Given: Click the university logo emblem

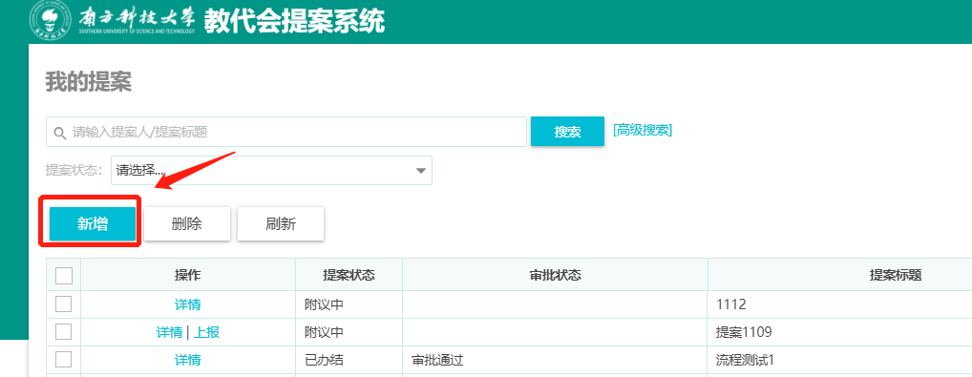Looking at the screenshot, I should (51, 20).
